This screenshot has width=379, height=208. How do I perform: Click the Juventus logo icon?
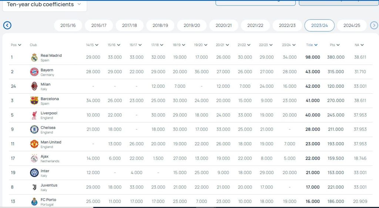point(34,187)
